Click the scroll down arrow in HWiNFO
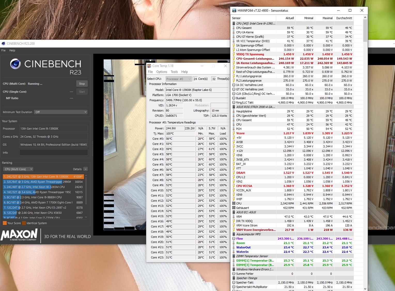Viewport: 395px width, 291px height. [365, 289]
